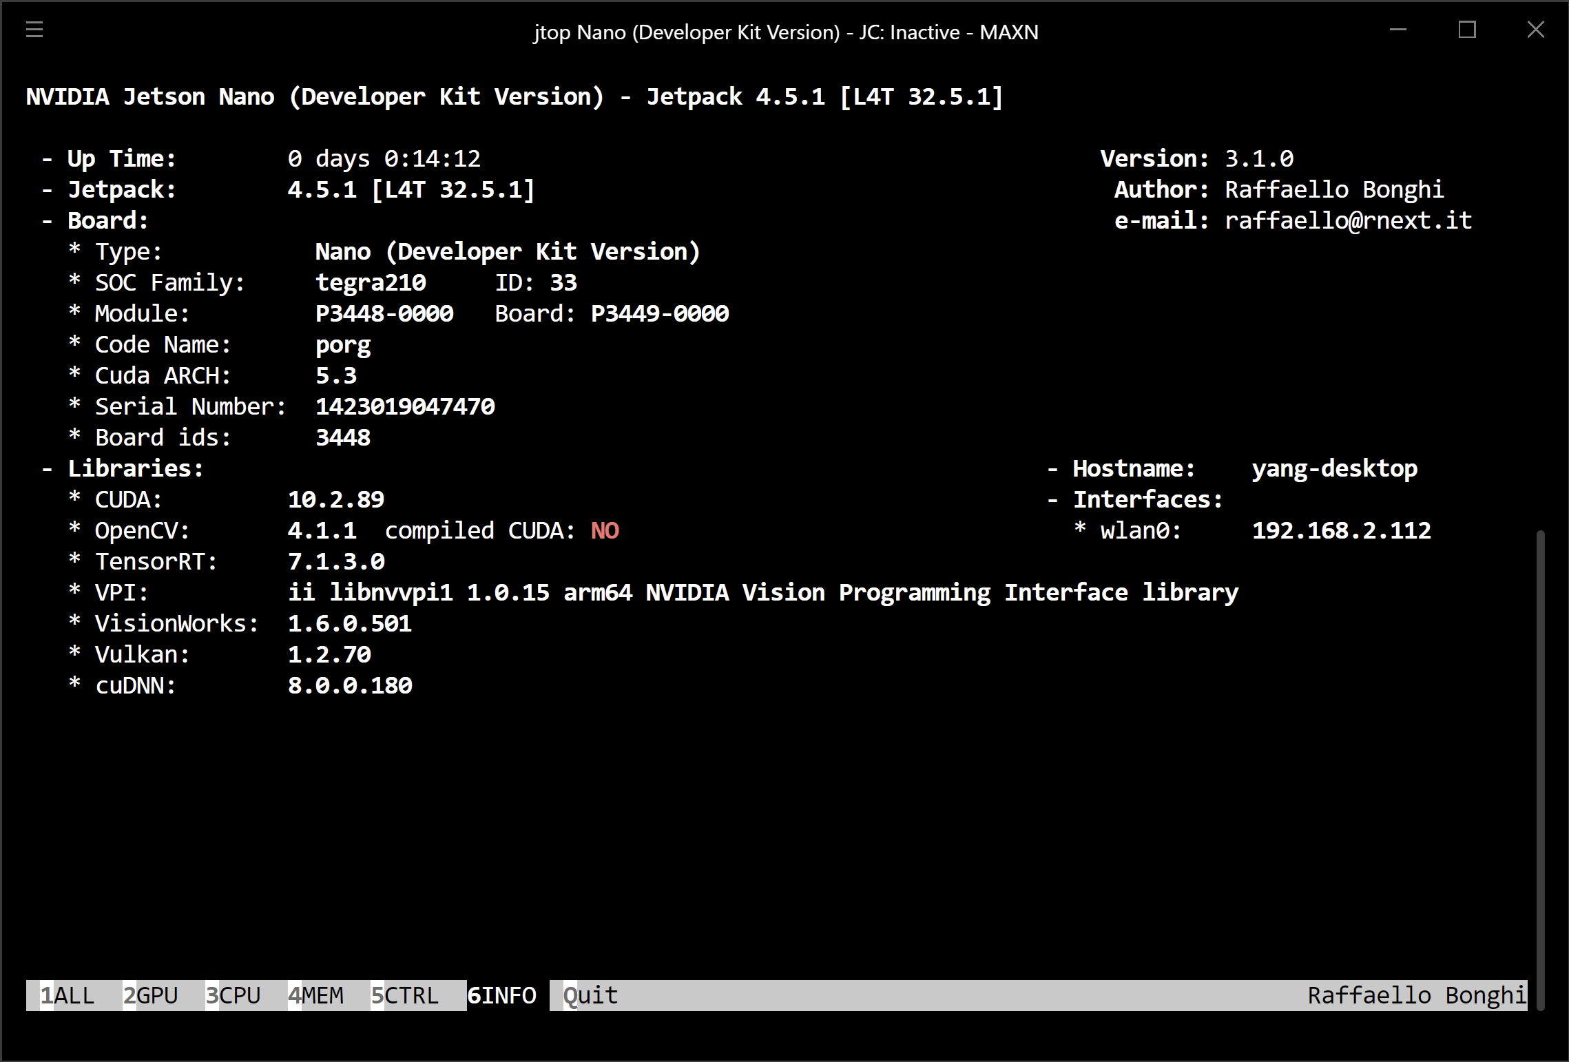Click the red NO compiled CUDA value

(x=605, y=530)
